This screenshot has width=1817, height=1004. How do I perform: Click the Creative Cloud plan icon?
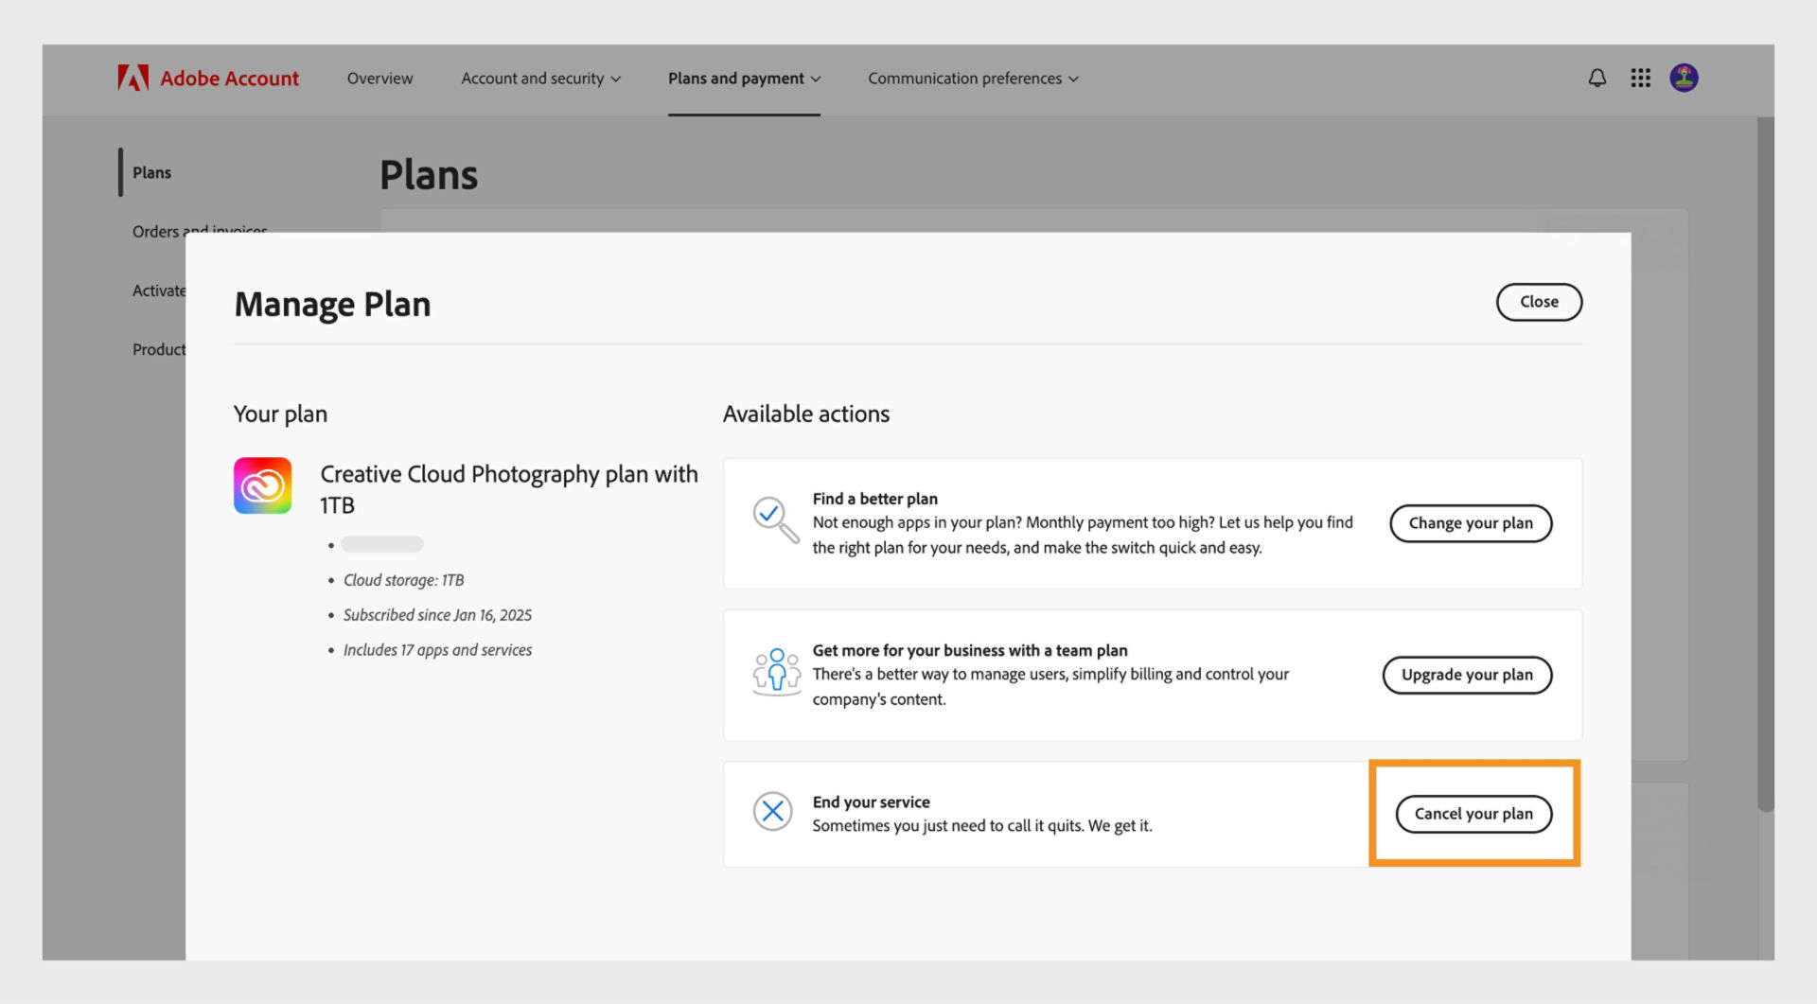pos(263,485)
